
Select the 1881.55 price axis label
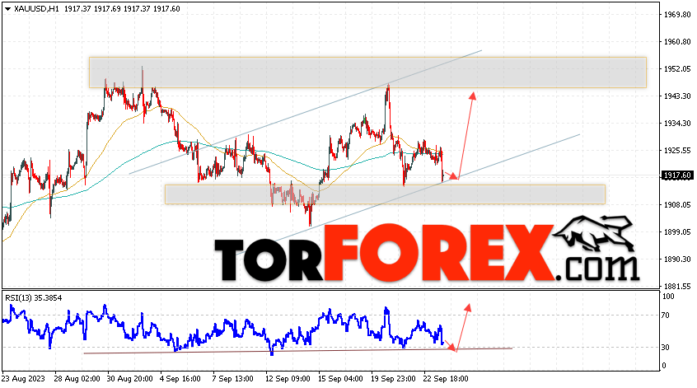(x=677, y=286)
